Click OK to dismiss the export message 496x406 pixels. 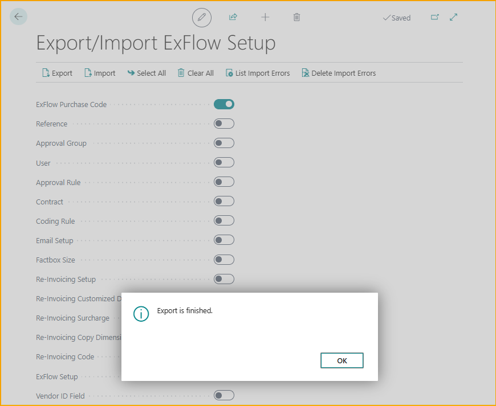pyautogui.click(x=341, y=360)
